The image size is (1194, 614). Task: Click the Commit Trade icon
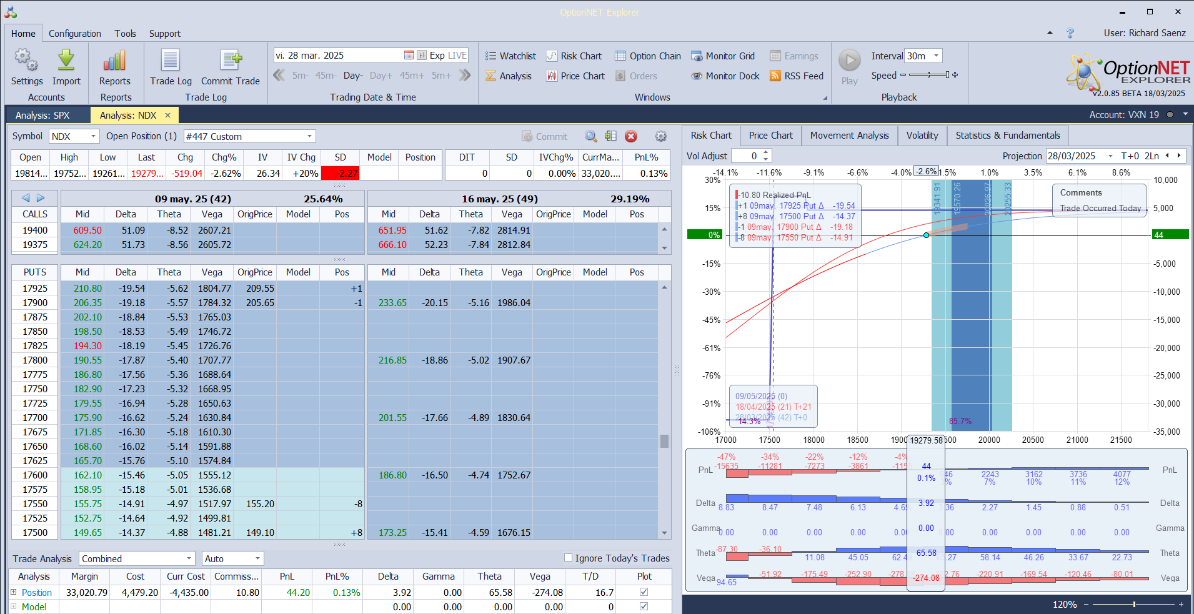click(231, 61)
